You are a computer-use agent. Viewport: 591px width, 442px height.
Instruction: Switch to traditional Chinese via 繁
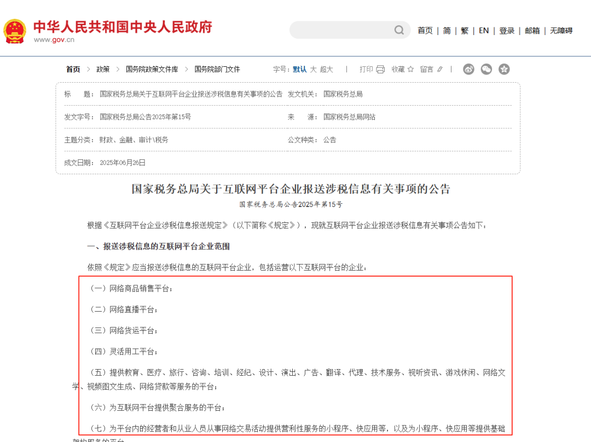pos(464,31)
